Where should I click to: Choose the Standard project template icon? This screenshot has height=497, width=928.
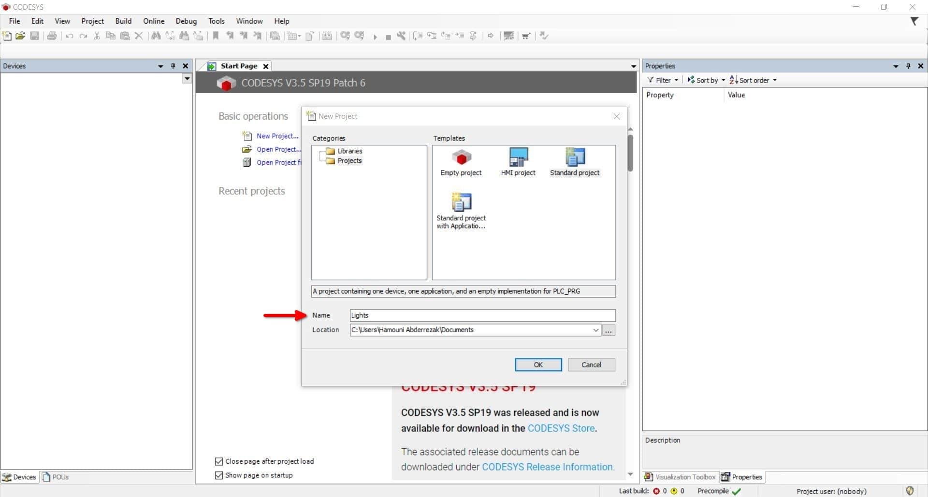tap(575, 158)
